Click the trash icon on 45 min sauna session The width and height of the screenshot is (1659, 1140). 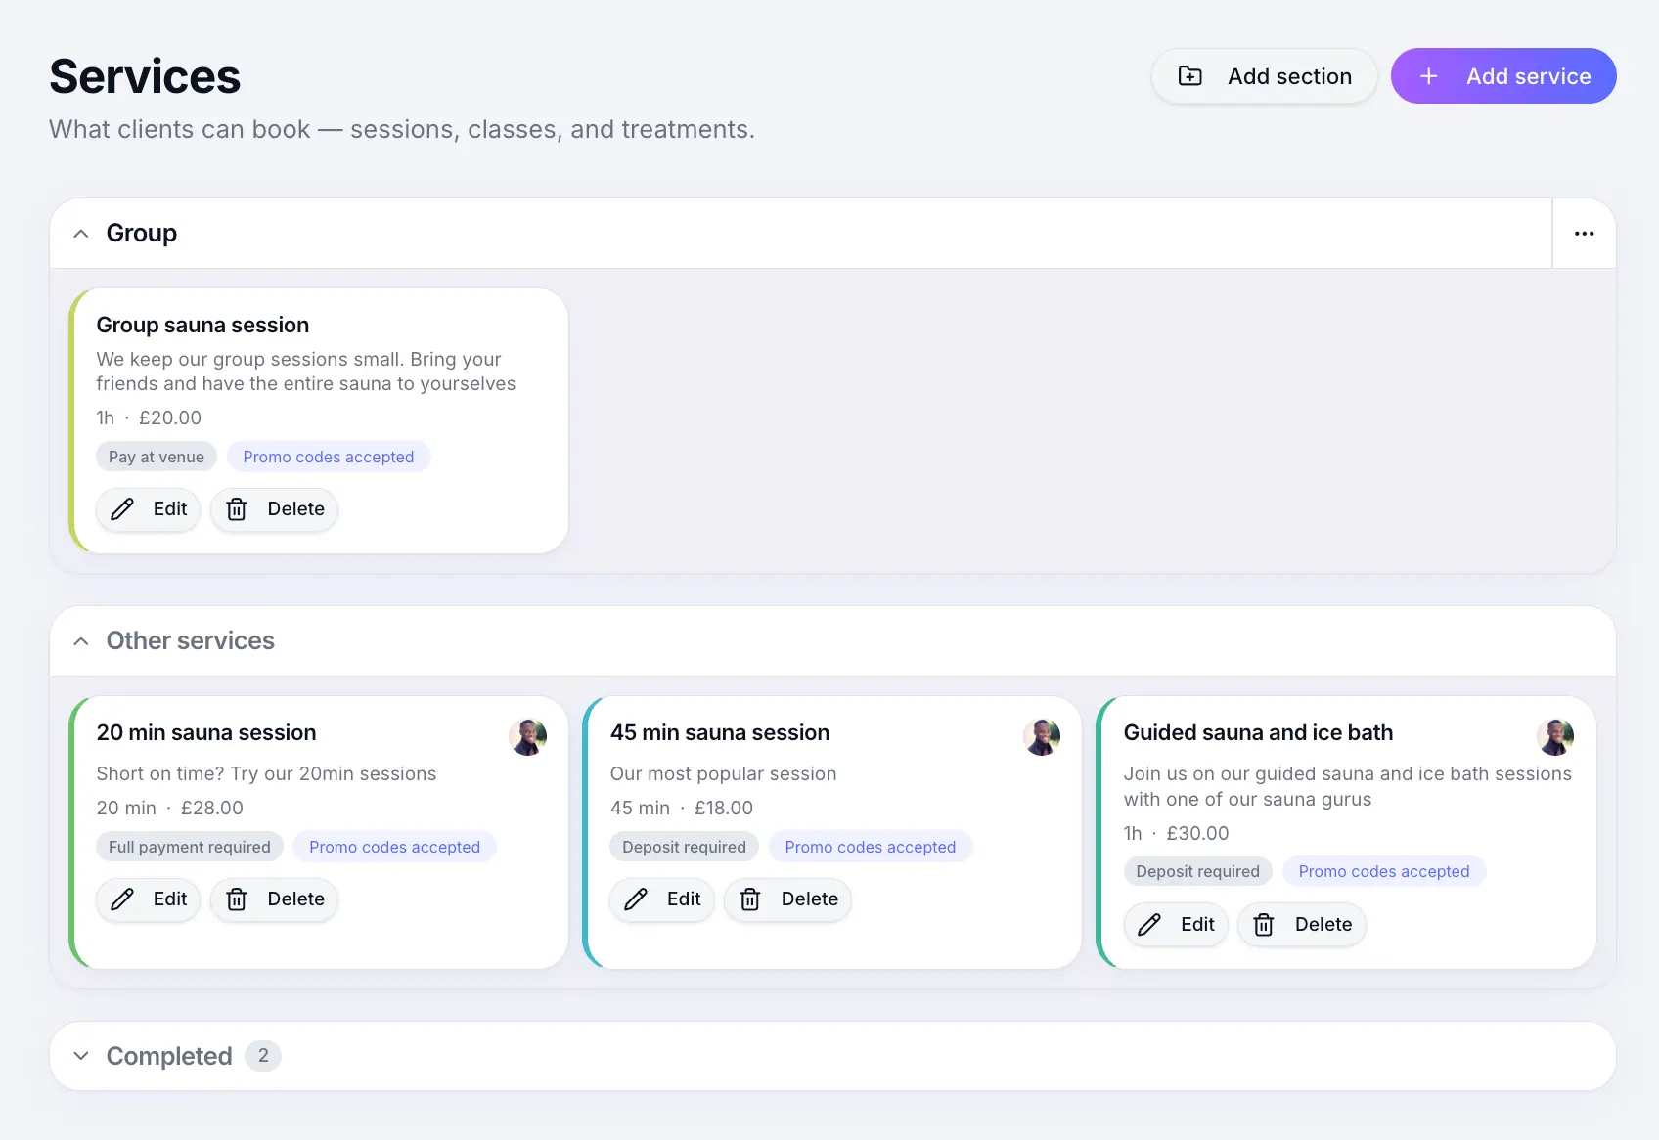point(750,899)
